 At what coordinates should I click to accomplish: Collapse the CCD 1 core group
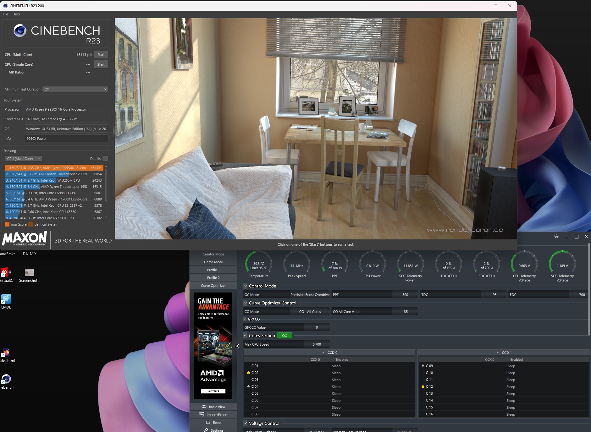click(x=498, y=353)
